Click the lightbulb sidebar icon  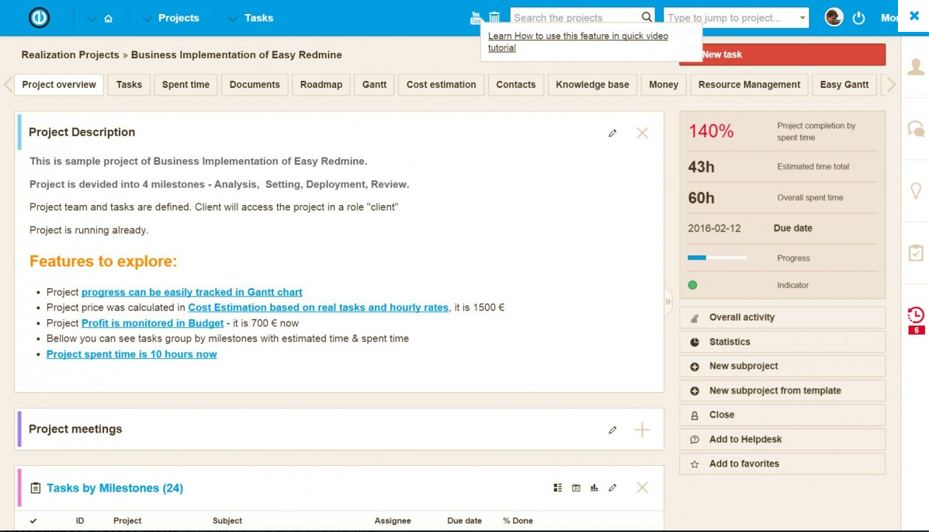(916, 190)
